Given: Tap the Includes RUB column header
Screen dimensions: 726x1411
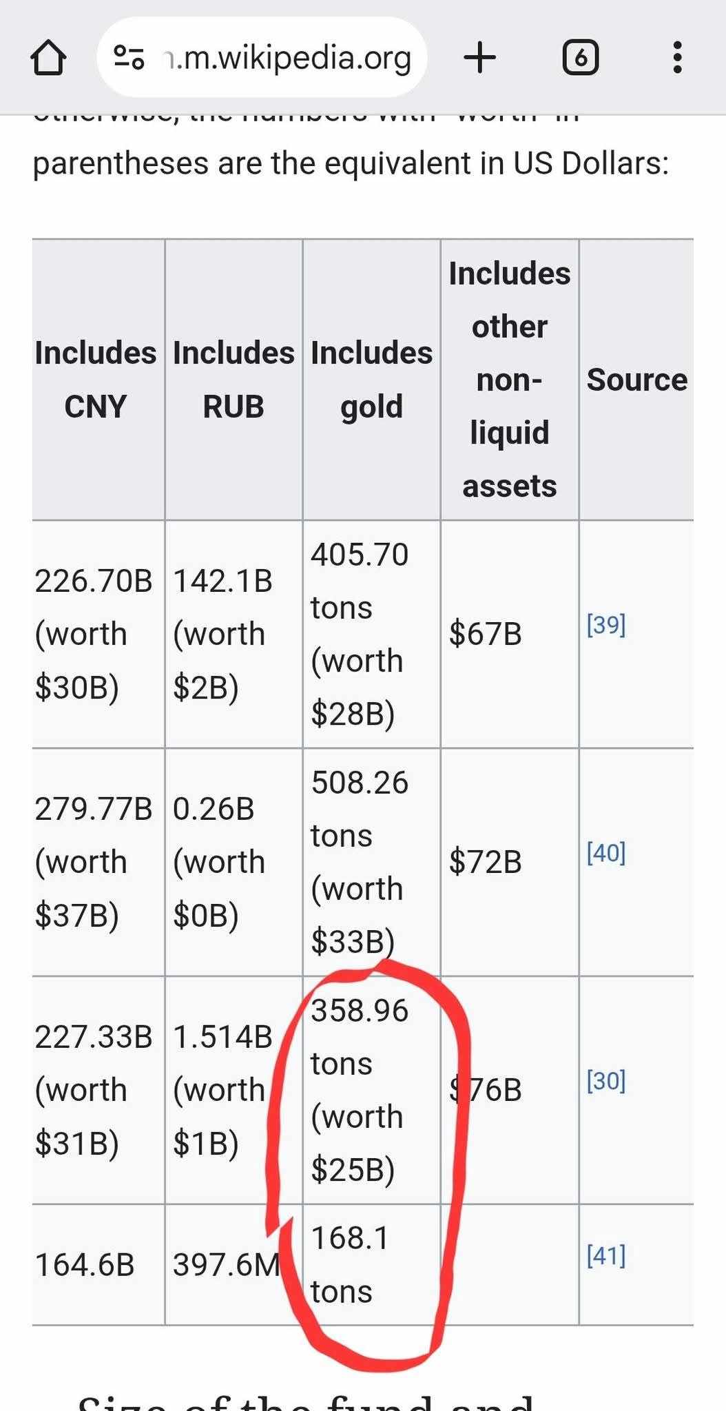Looking at the screenshot, I should tap(234, 380).
